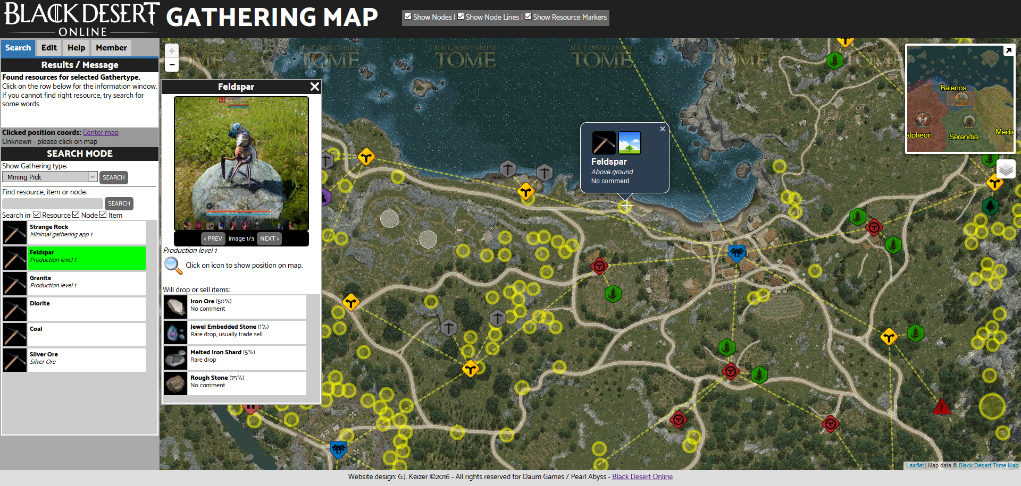1021x486 pixels.
Task: Open the Leaflet attribution link
Action: [915, 465]
